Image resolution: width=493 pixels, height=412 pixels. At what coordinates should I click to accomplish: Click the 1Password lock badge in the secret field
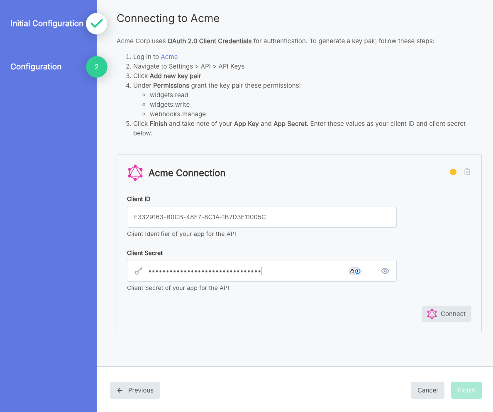[352, 271]
